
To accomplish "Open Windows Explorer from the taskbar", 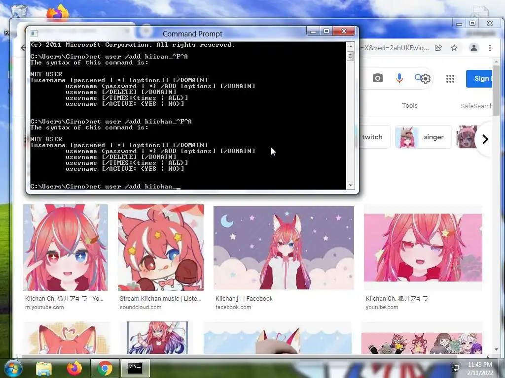I will [x=44, y=368].
